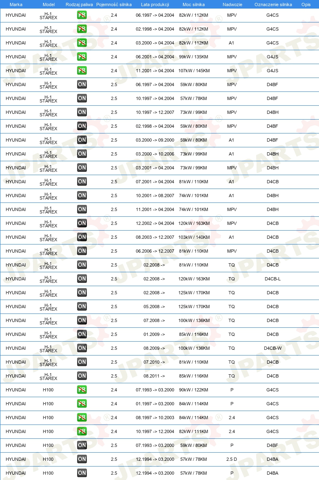The height and width of the screenshot is (480, 319).
Task: Click the ON diesel icon in the 06.2006 -> 12.2007 row
Action: click(82, 251)
